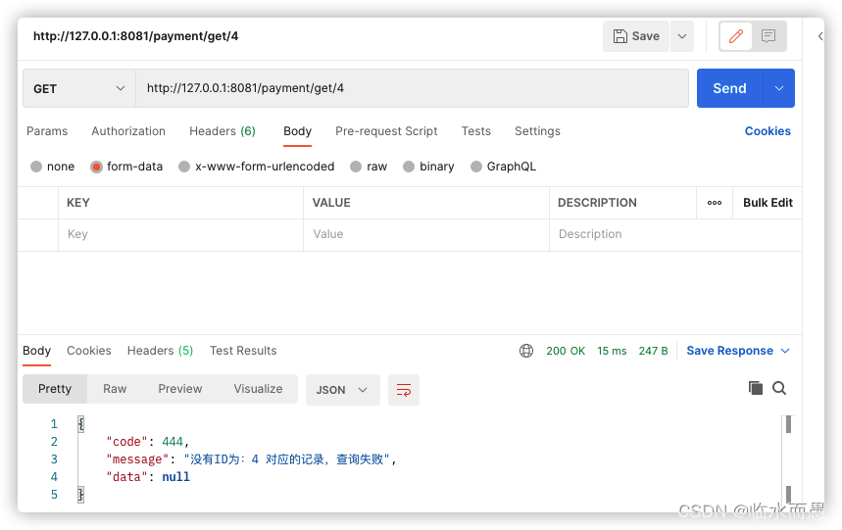The height and width of the screenshot is (530, 842).
Task: Select the none body type radio
Action: click(36, 167)
